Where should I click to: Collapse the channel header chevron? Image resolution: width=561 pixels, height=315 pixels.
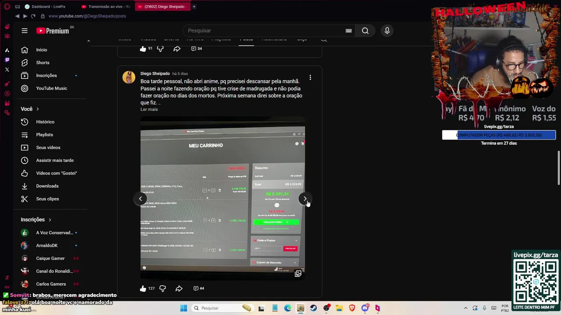(89, 41)
